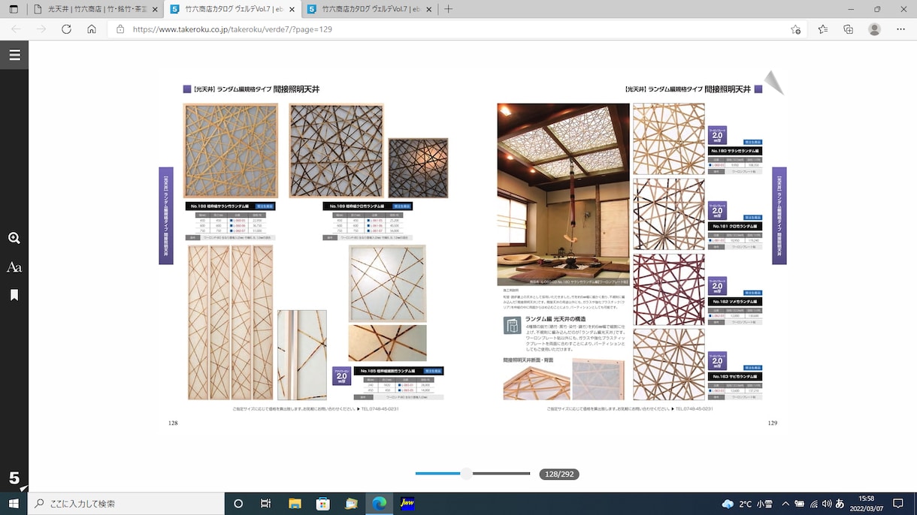Open the tab actions menu icon

pos(14,9)
